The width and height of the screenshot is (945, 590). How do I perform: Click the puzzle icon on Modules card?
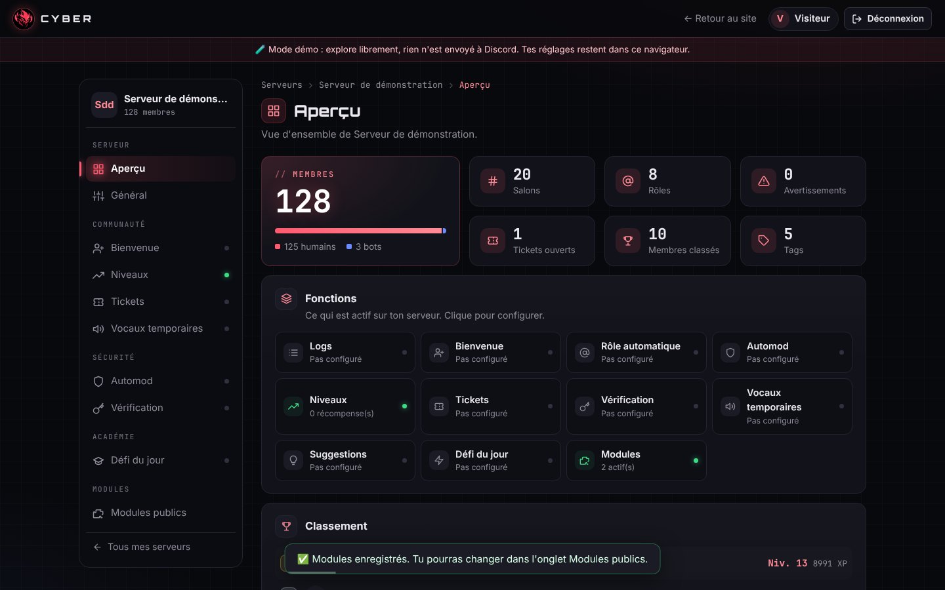tap(585, 460)
